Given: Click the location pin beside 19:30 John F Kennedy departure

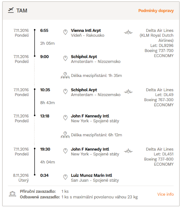Looking at the screenshot, I should pyautogui.click(x=65, y=151).
